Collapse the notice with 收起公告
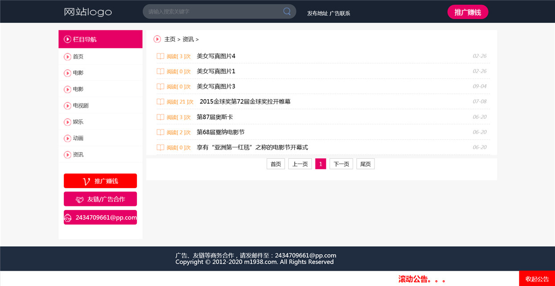The image size is (555, 286). (537, 279)
